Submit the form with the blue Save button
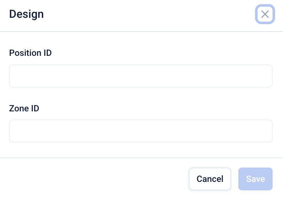The image size is (283, 199). [255, 179]
